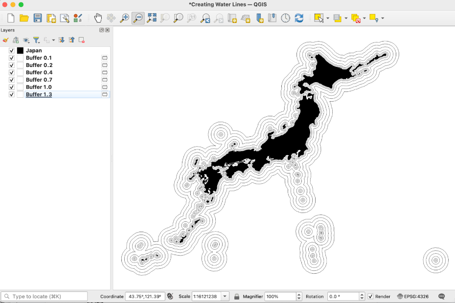Click the Zoom In magnifier tool
The height and width of the screenshot is (303, 455).
(125, 18)
